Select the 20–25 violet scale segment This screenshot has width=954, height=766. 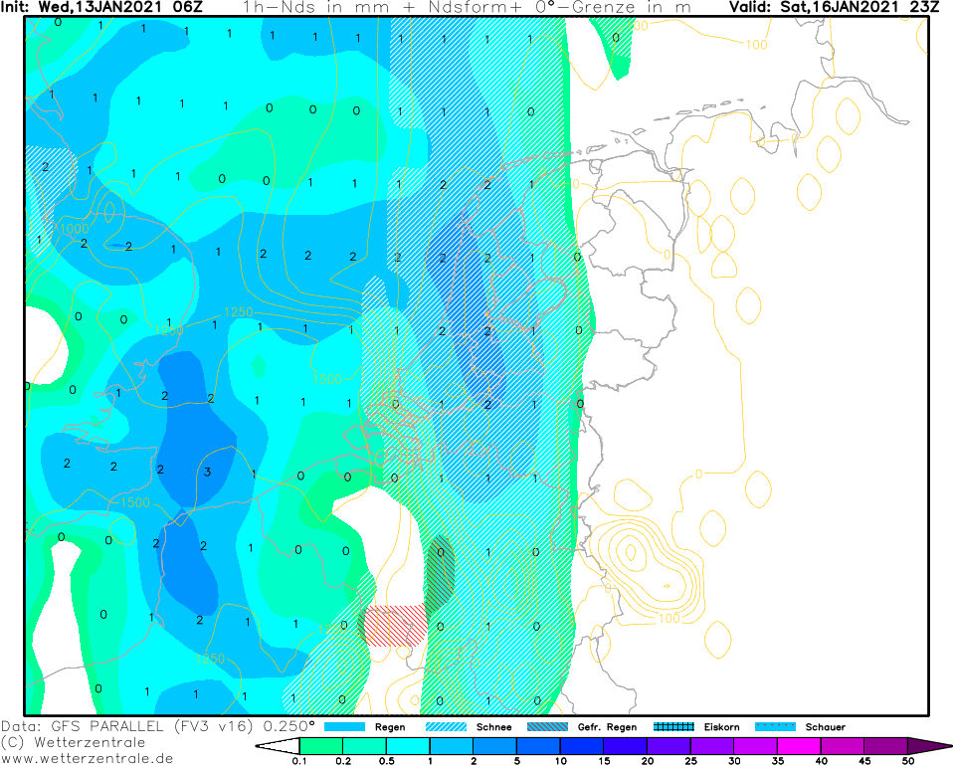669,746
